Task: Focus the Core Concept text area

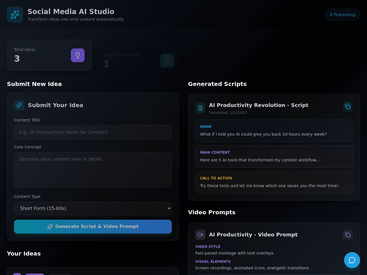Action: point(93,170)
